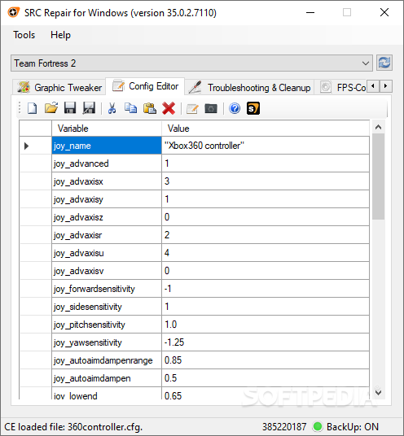Image resolution: width=404 pixels, height=436 pixels.
Task: Open a config file with folder icon
Action: pos(51,108)
